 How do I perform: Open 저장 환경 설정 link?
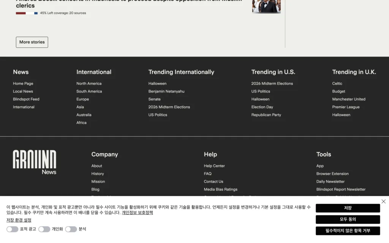point(19,220)
